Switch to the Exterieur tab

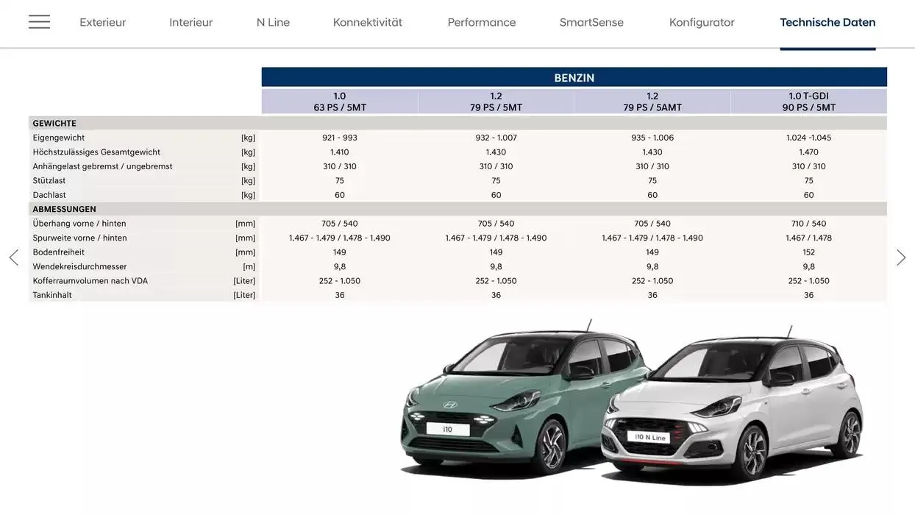pos(102,21)
